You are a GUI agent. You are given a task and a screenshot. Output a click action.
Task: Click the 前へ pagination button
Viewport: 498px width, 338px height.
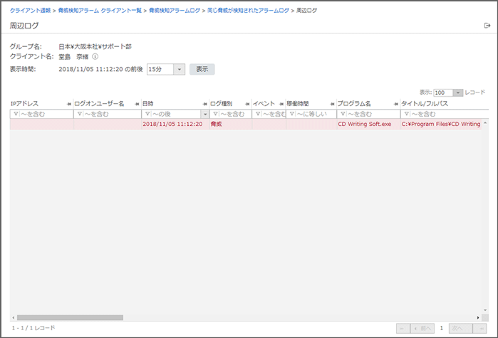[x=422, y=329]
